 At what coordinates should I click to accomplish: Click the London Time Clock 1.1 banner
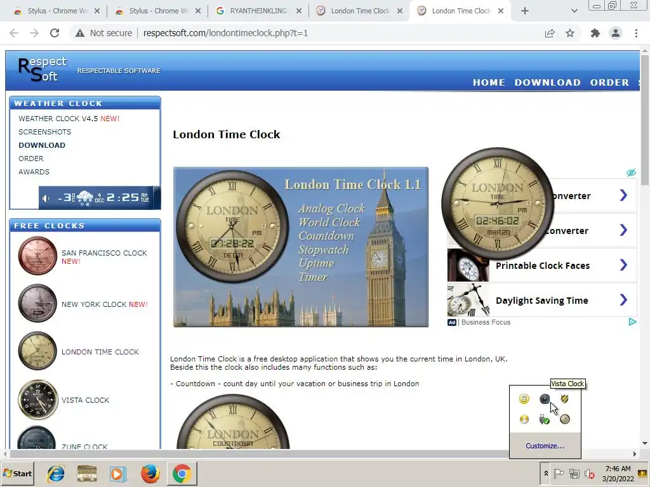coord(300,247)
